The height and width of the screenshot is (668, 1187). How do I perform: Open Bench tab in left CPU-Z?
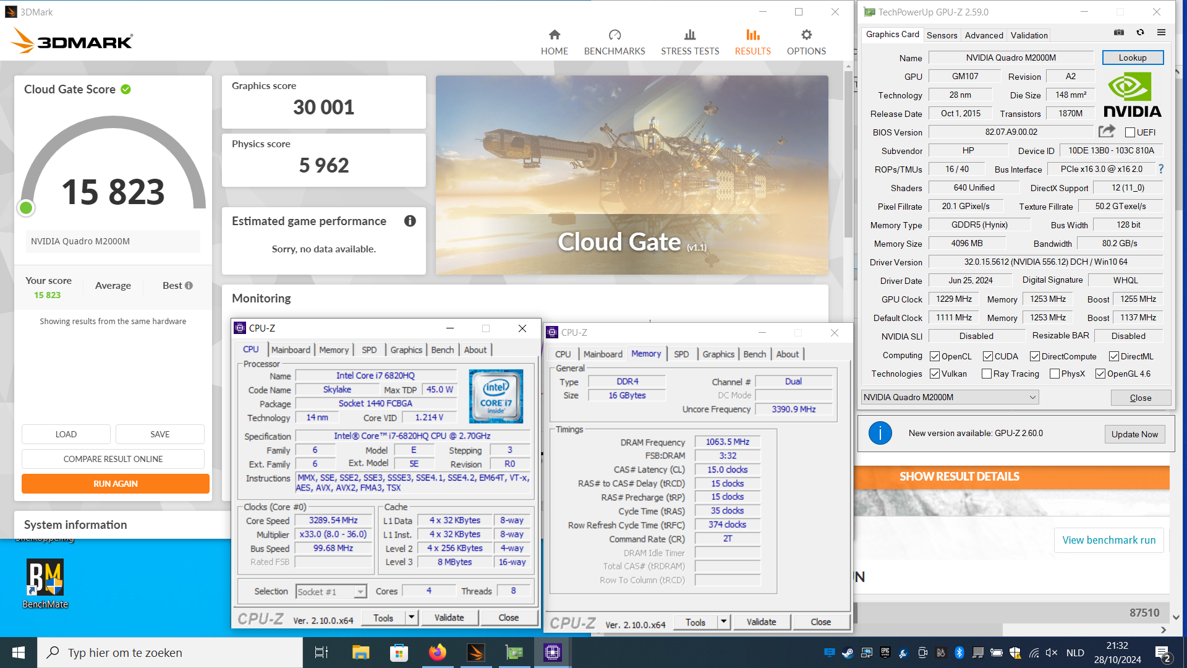pyautogui.click(x=442, y=349)
